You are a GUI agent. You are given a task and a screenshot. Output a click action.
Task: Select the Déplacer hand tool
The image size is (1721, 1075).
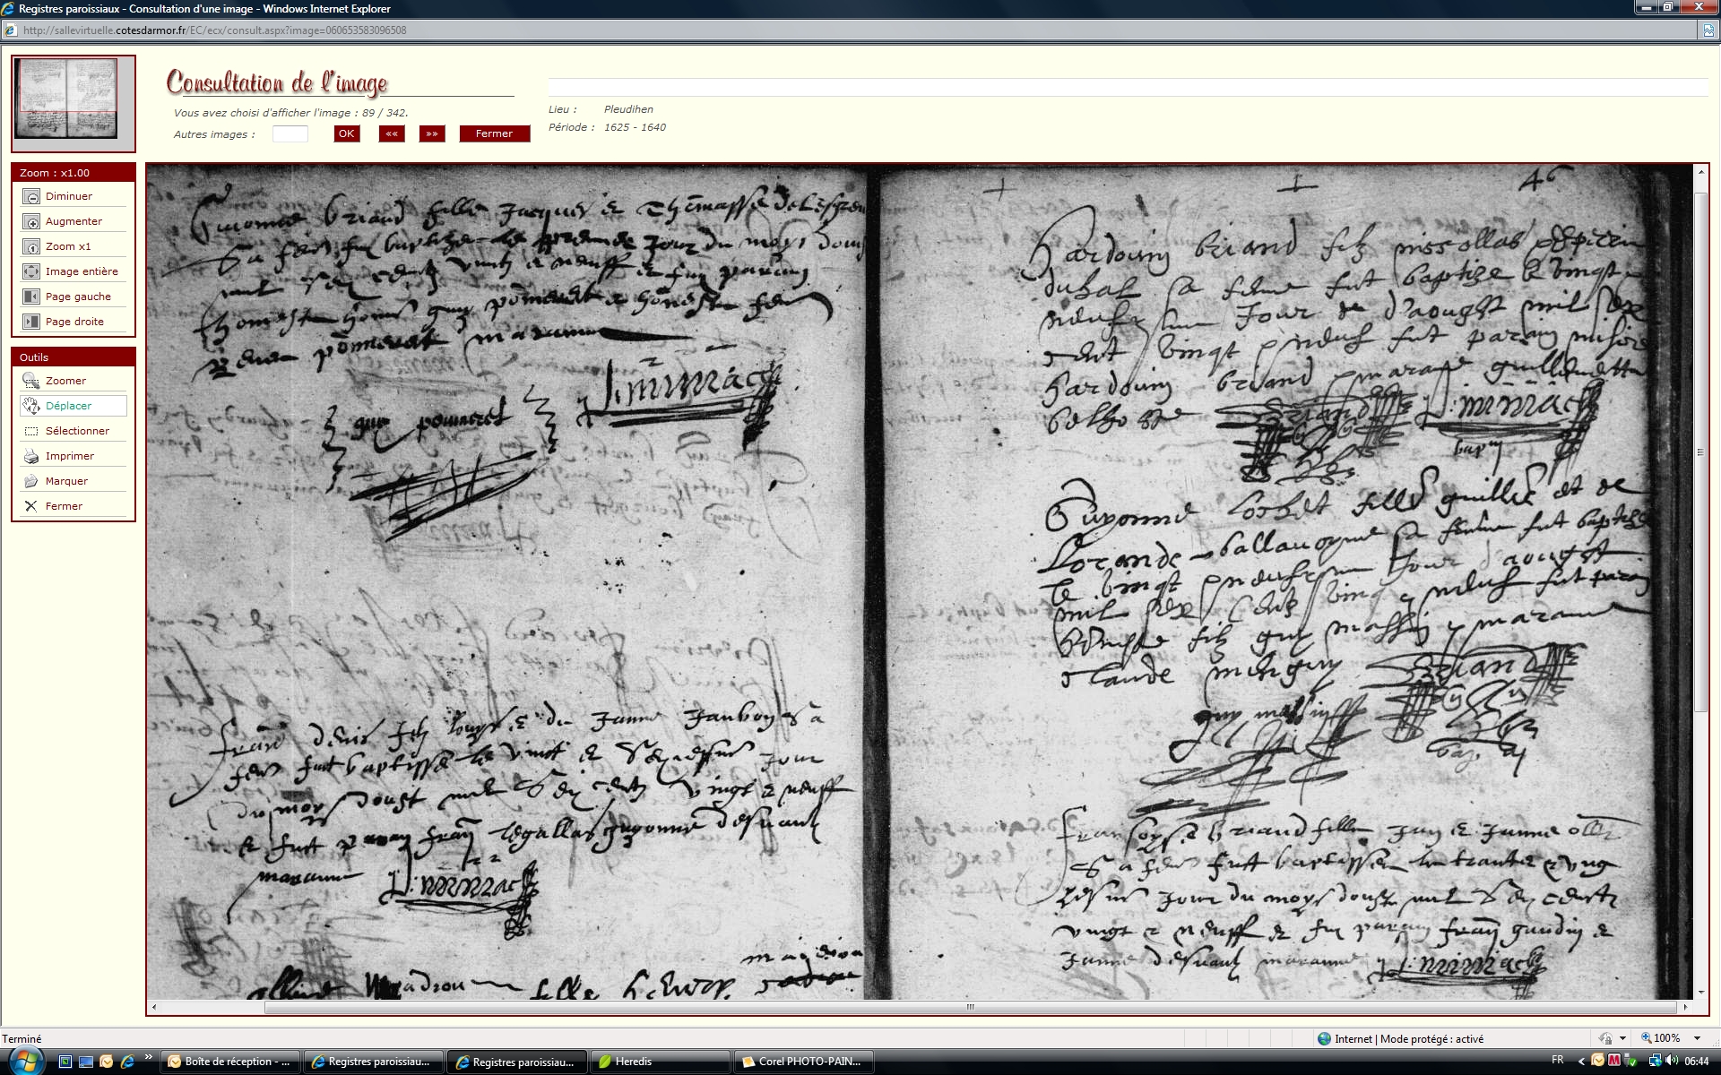click(x=31, y=406)
